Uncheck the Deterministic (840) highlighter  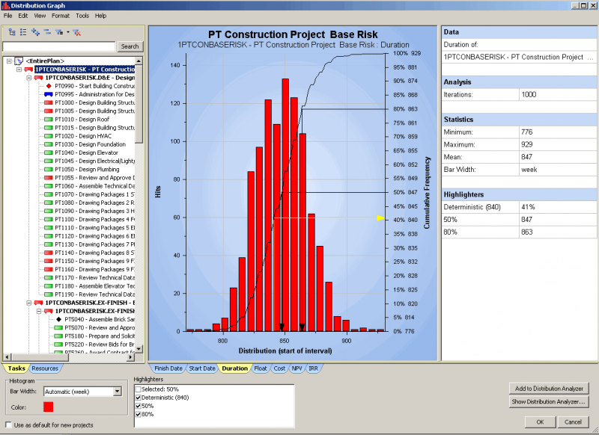point(139,398)
